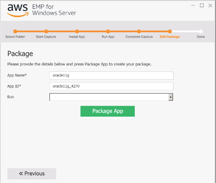Select the Install App step marker

77,31
